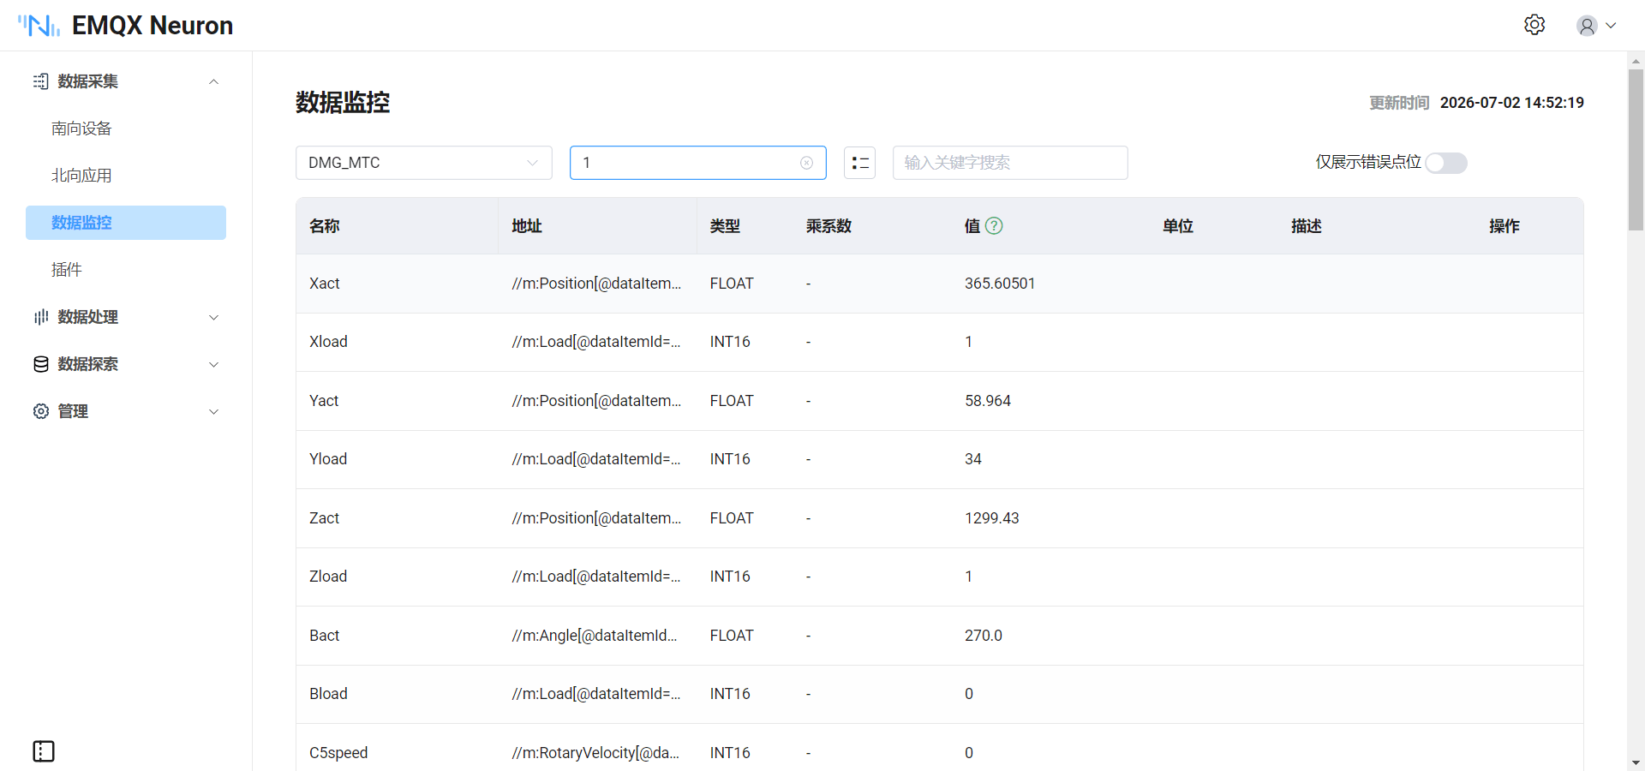The image size is (1645, 771).
Task: Click the 乘系数 column header
Action: point(828,226)
